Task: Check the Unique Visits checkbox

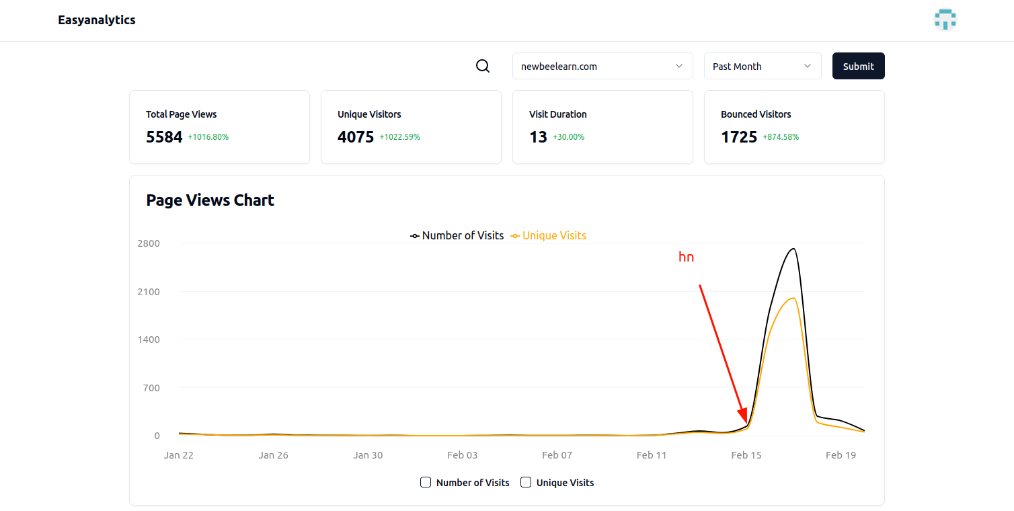Action: click(x=525, y=482)
